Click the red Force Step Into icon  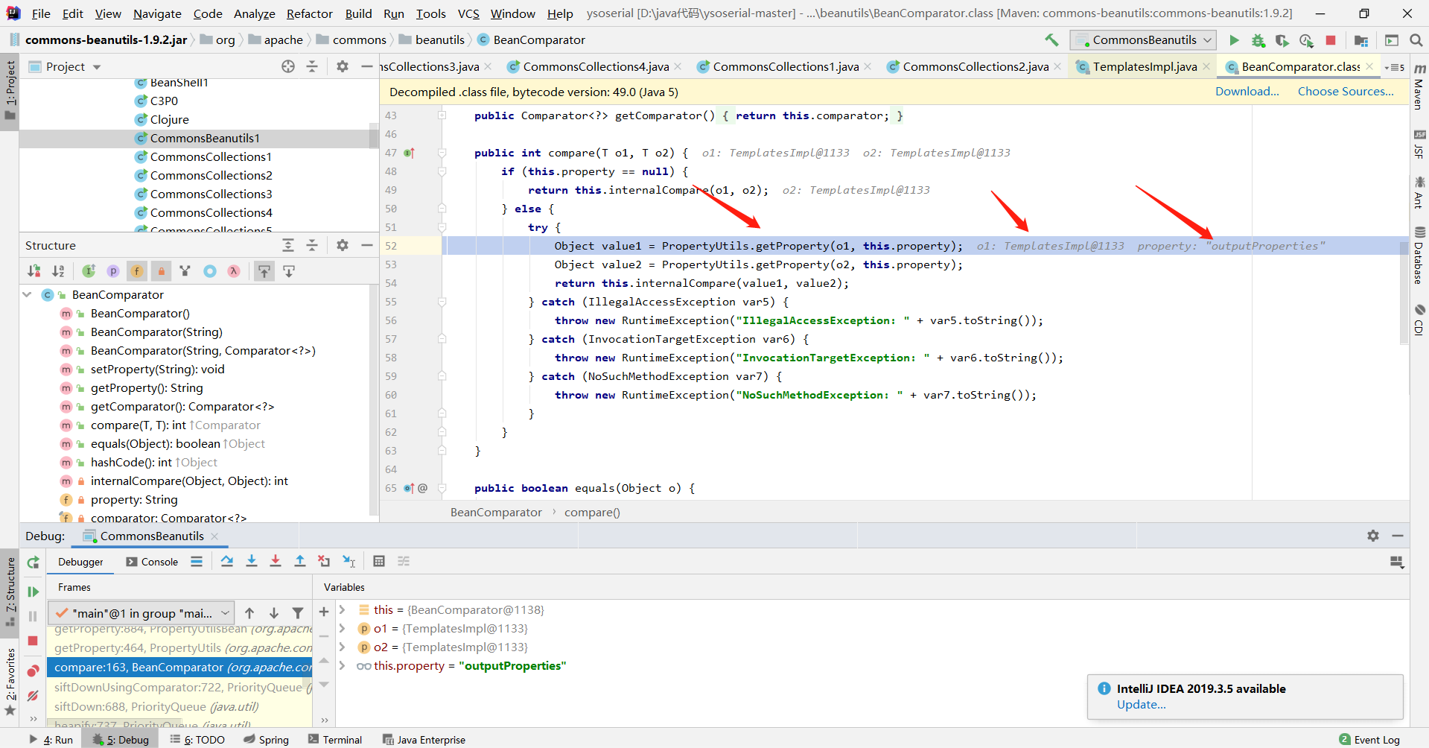(x=276, y=561)
